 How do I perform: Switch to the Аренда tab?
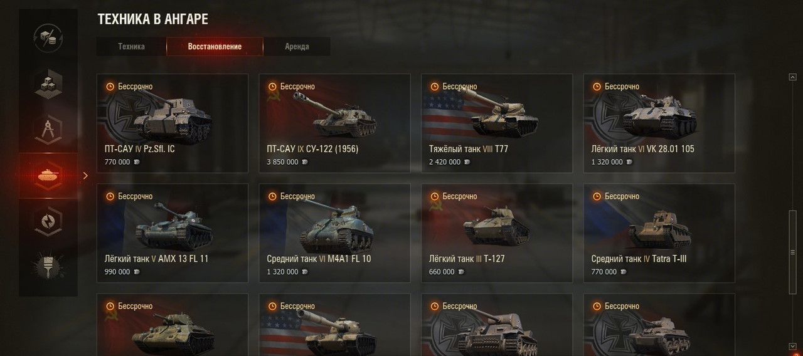tap(297, 46)
